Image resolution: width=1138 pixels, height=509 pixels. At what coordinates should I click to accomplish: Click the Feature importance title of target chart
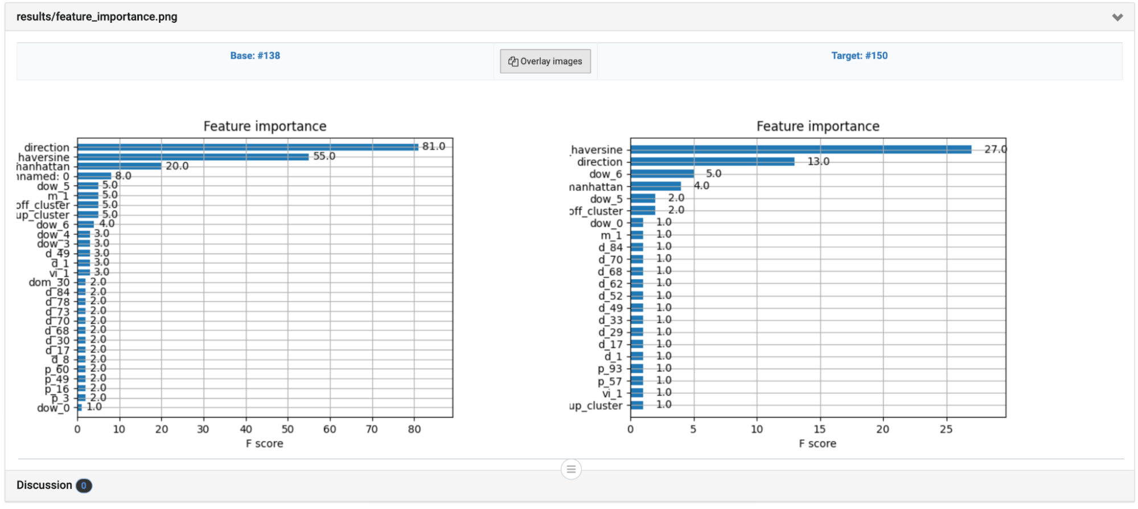[817, 126]
